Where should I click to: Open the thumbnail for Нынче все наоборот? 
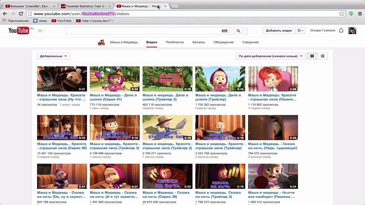point(273,176)
